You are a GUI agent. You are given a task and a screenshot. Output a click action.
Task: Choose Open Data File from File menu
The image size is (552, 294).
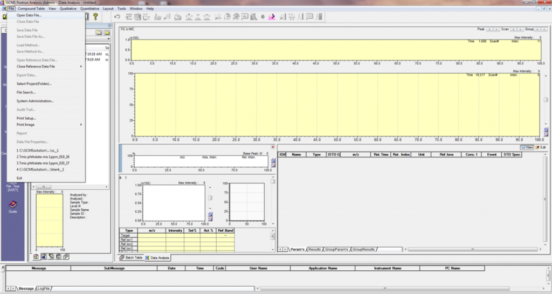[29, 15]
